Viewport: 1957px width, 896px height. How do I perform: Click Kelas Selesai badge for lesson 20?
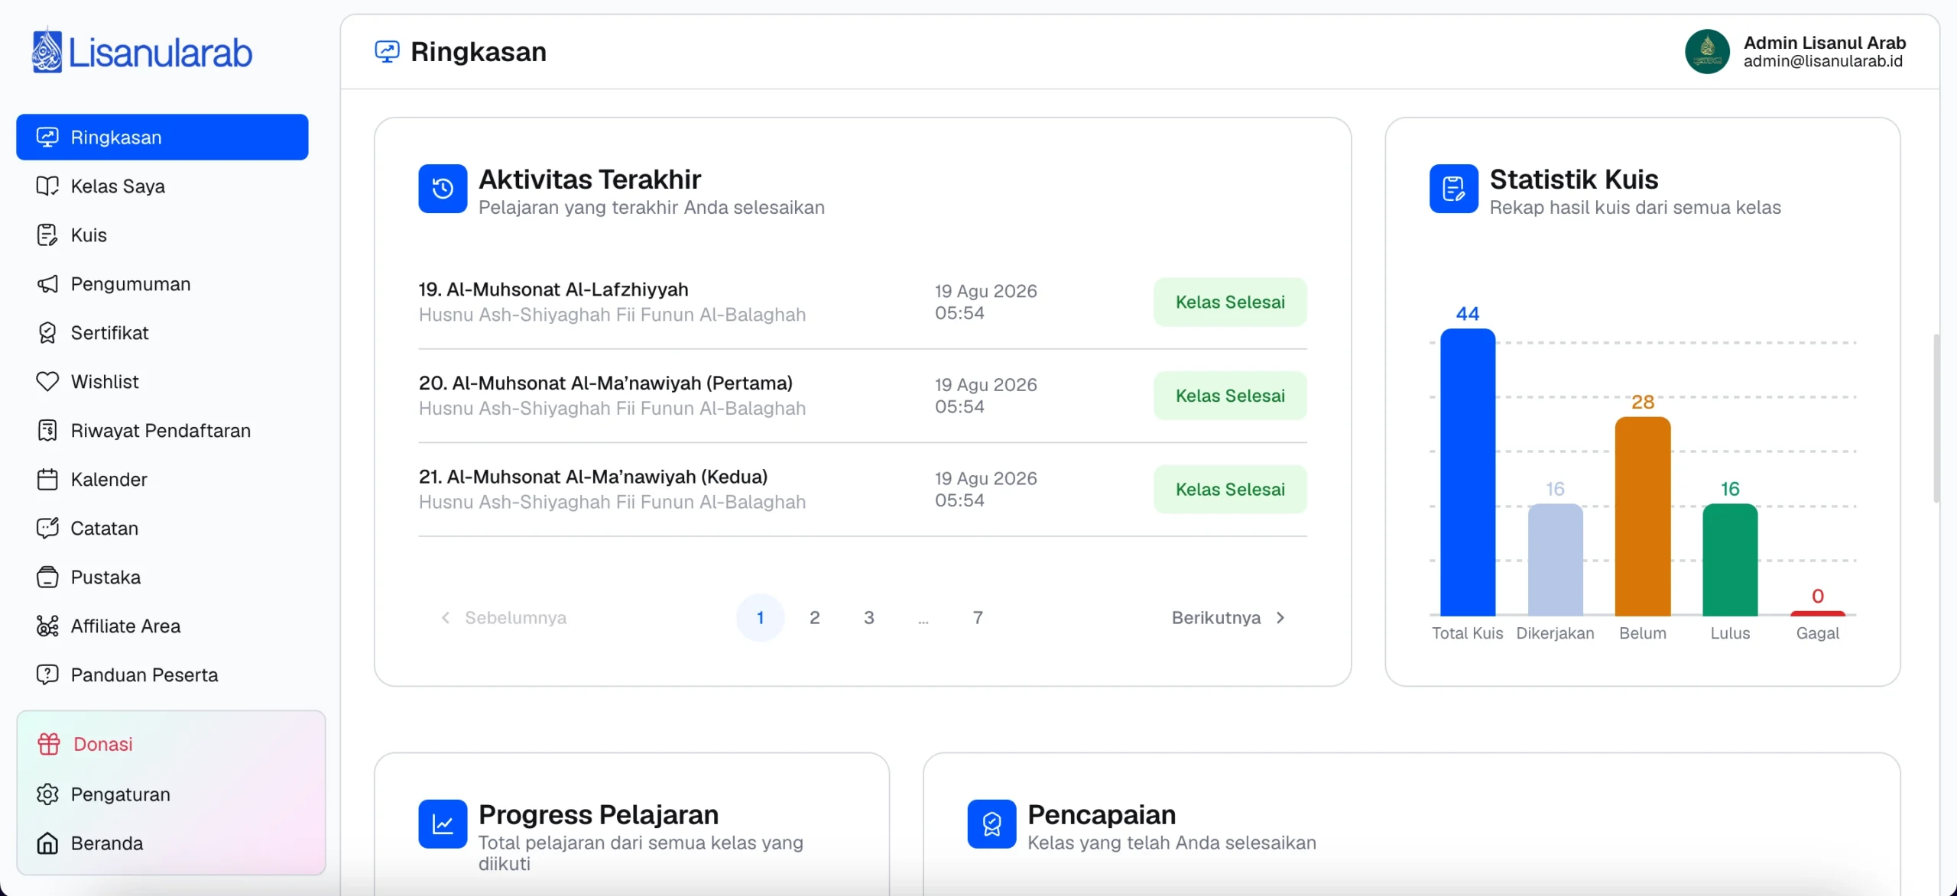1230,396
